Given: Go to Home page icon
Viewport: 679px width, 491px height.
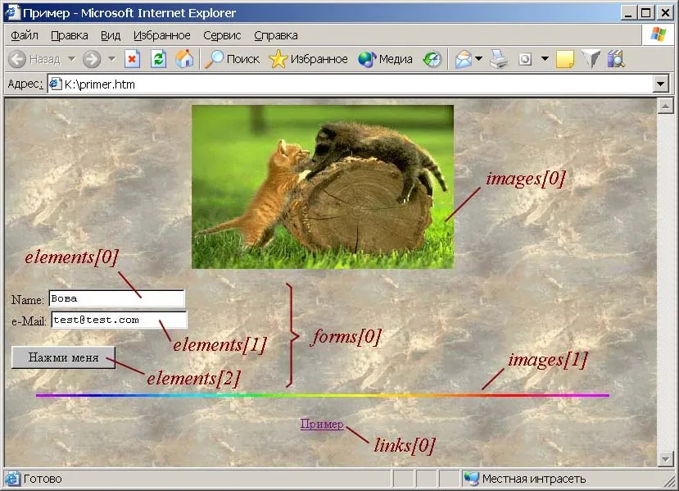Looking at the screenshot, I should [184, 59].
